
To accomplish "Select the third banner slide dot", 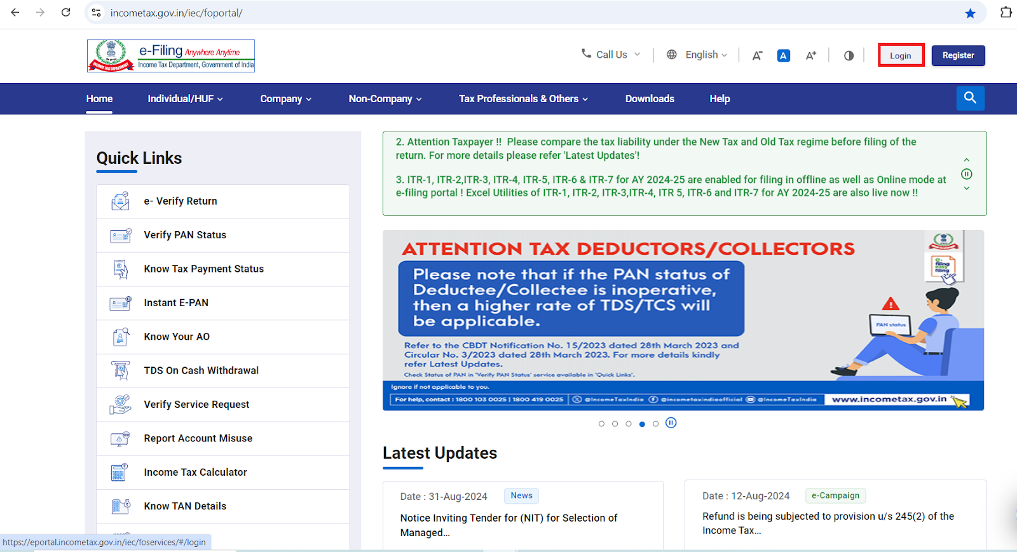I will [x=629, y=424].
